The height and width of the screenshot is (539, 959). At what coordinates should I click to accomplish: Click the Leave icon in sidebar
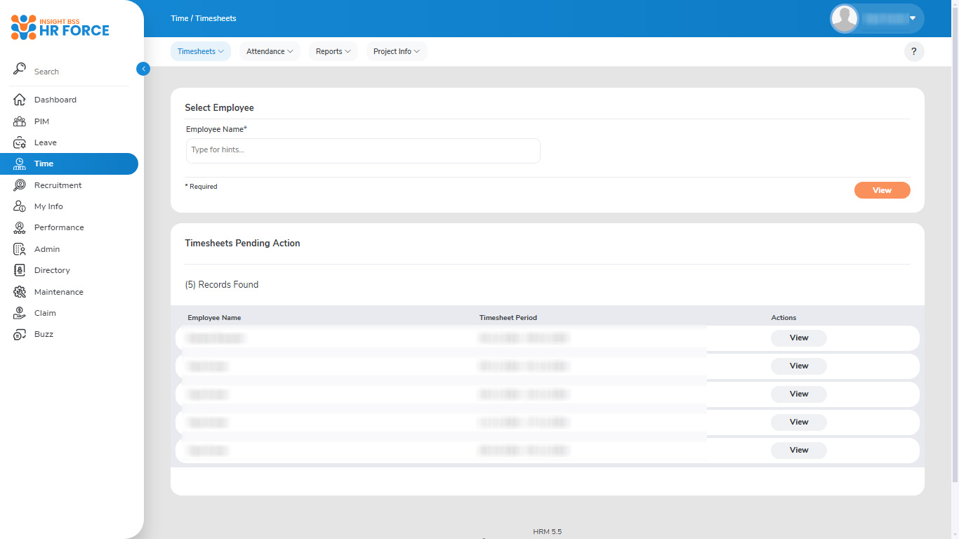[x=20, y=142]
